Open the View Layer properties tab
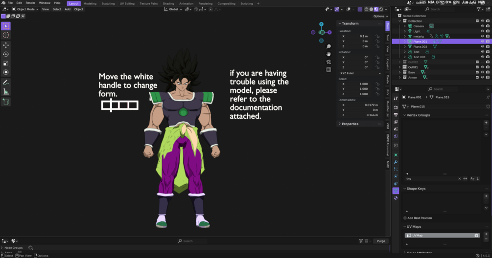492x258 pixels. pos(396,122)
